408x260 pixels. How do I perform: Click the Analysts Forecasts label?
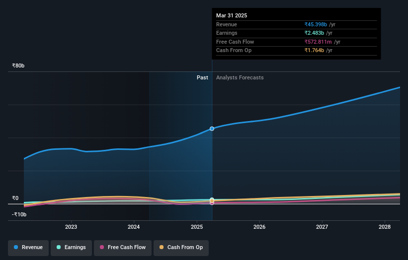pos(240,78)
